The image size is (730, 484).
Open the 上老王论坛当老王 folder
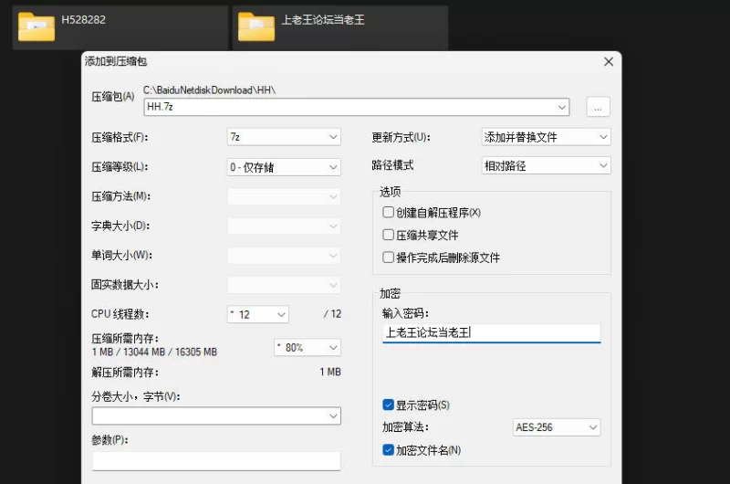(x=340, y=27)
